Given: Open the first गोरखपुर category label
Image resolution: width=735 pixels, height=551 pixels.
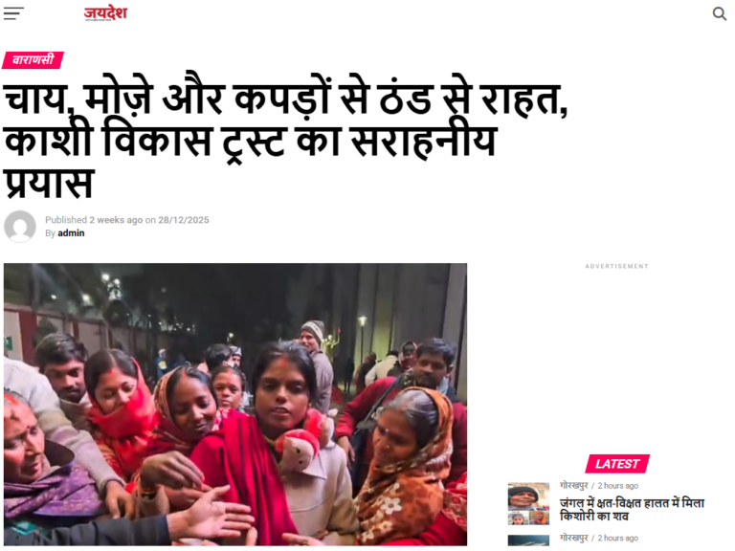Looking at the screenshot, I should (x=574, y=485).
